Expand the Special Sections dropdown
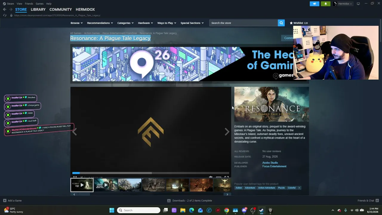The height and width of the screenshot is (215, 382). click(192, 23)
